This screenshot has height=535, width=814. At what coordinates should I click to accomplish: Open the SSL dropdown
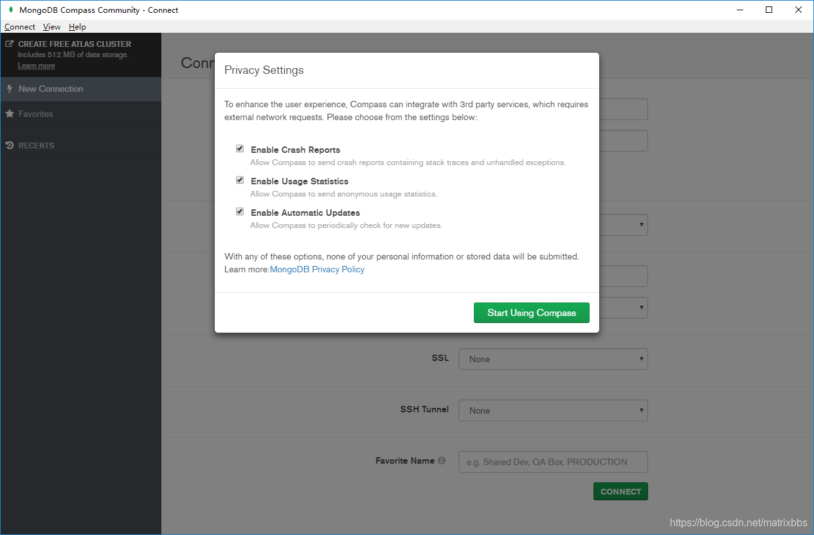coord(553,359)
